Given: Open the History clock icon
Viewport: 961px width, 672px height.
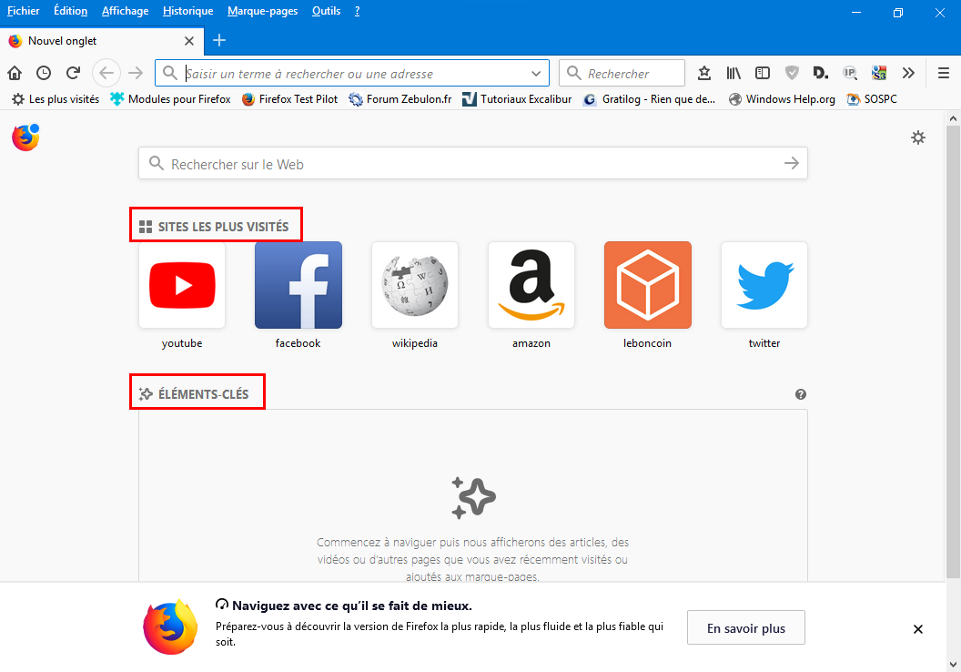Looking at the screenshot, I should [x=44, y=73].
